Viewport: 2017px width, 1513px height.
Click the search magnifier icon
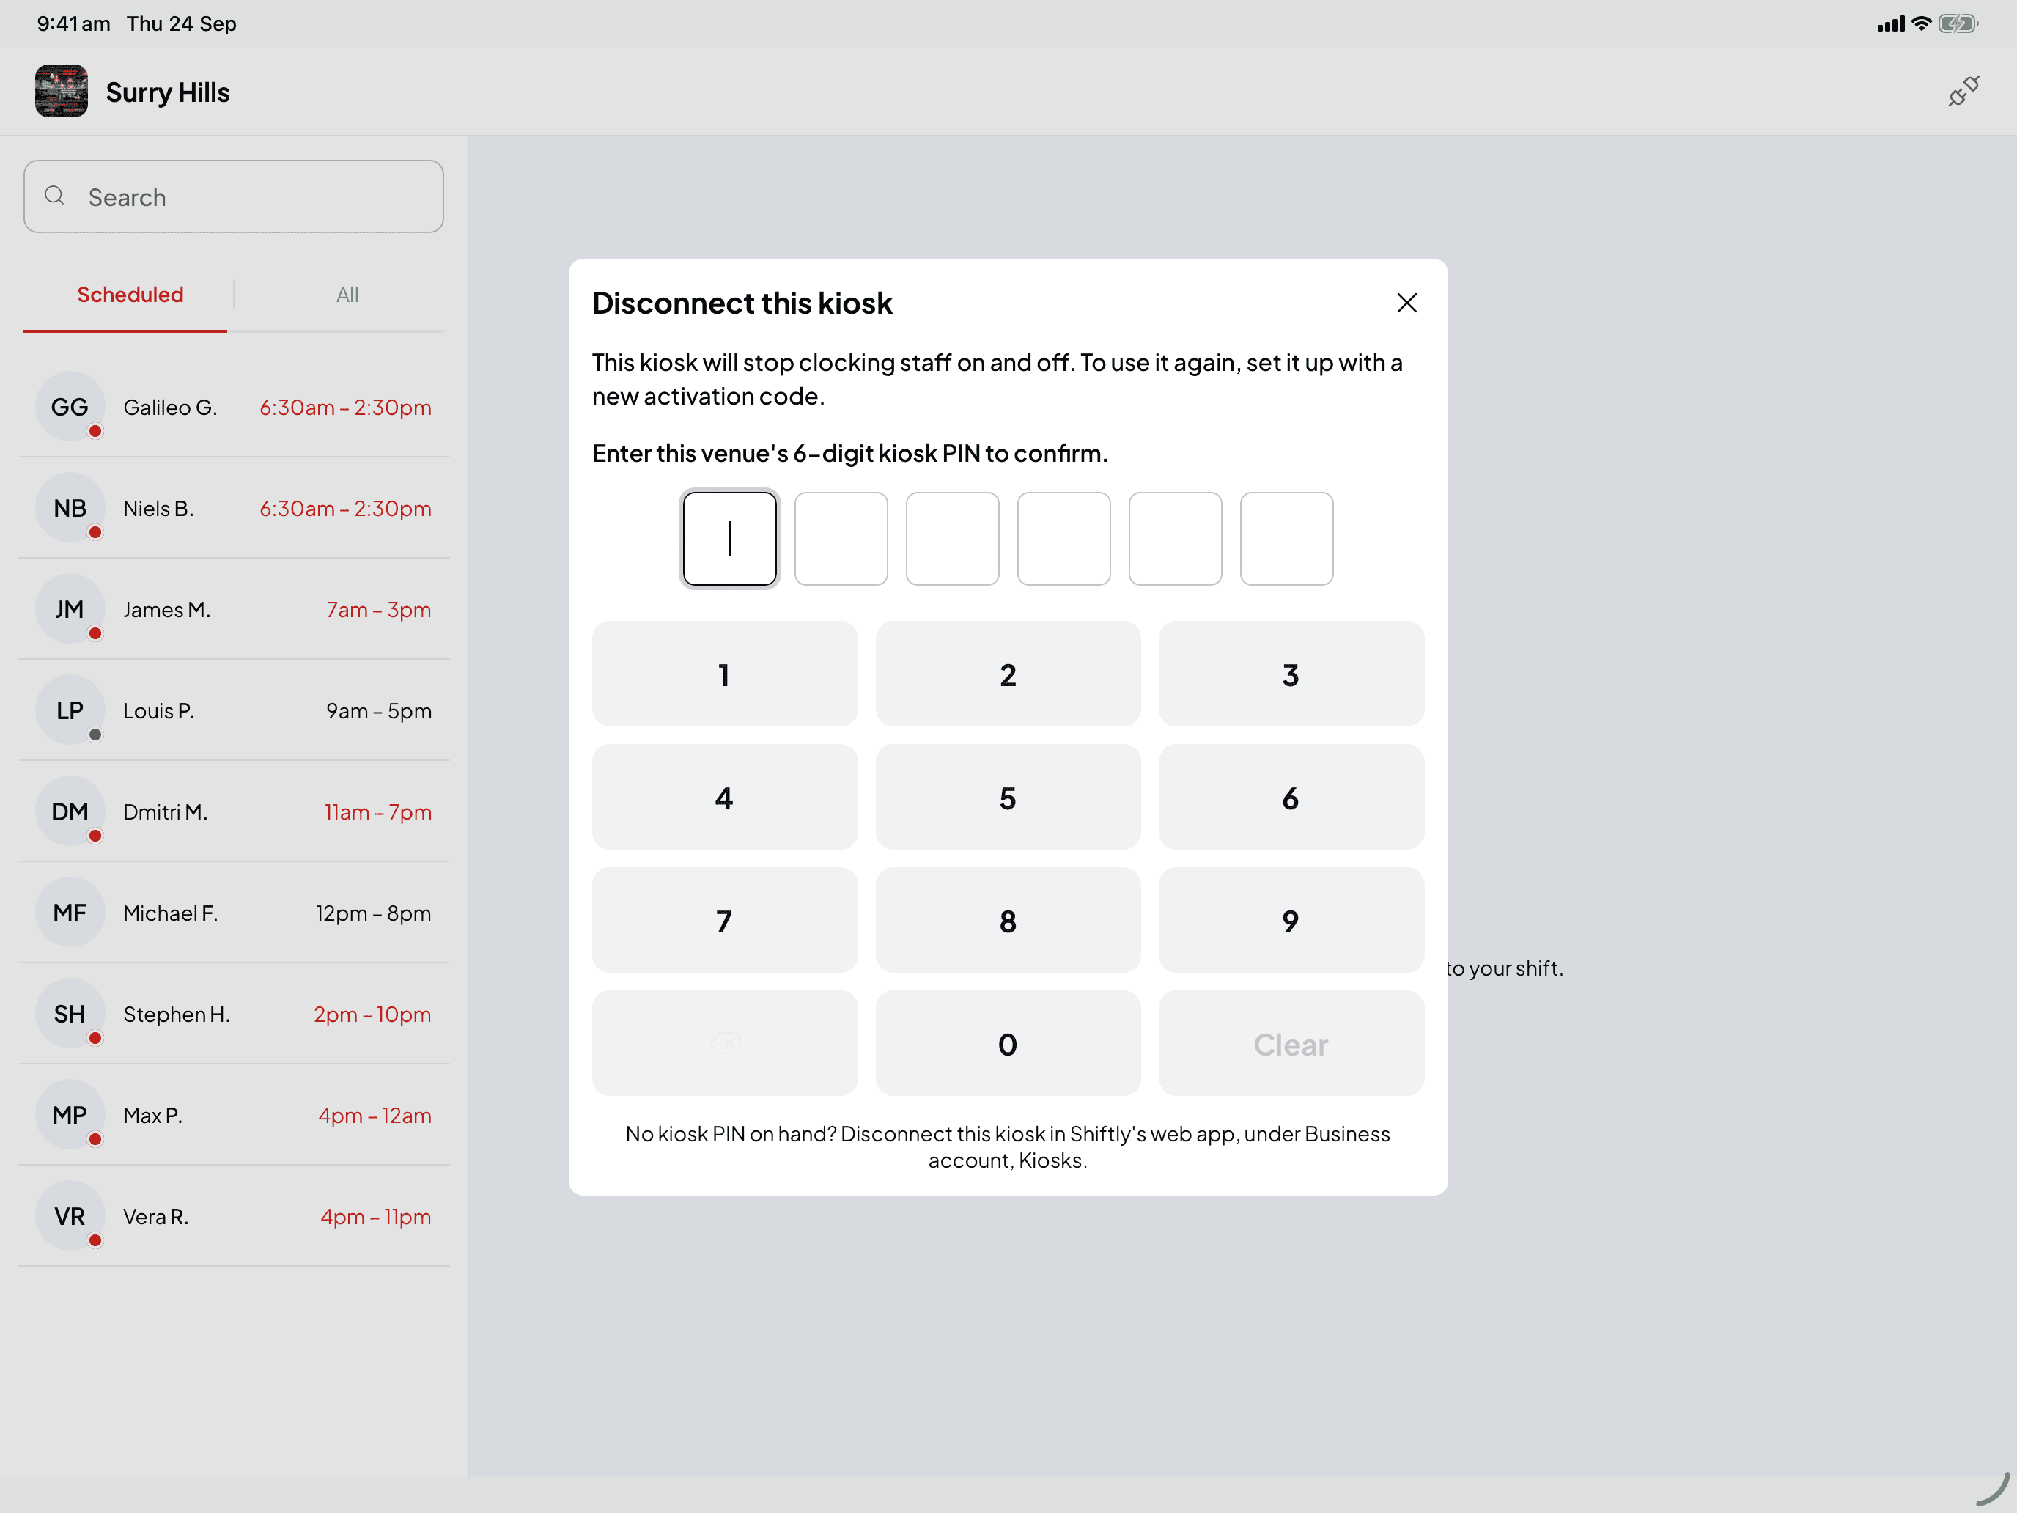[55, 196]
